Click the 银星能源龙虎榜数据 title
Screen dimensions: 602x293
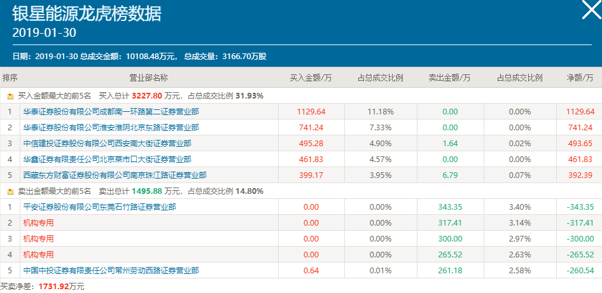[x=87, y=13]
